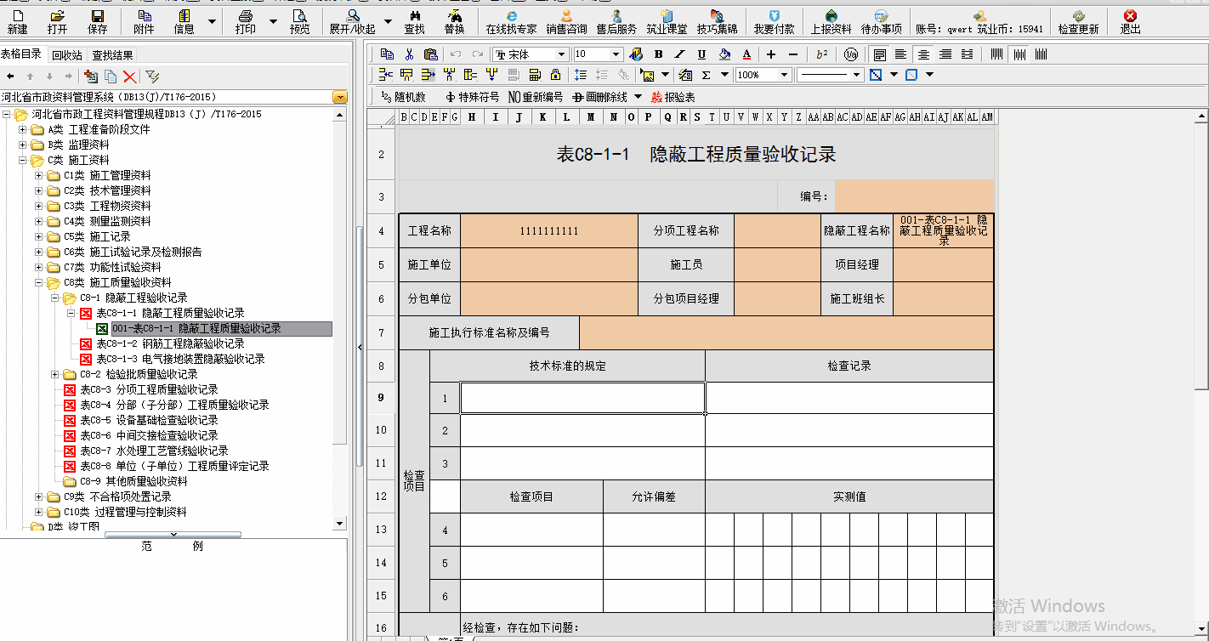Viewport: 1209px width, 641px height.
Task: Expand the C1类 施工管理资料 tree node
Action: point(39,175)
